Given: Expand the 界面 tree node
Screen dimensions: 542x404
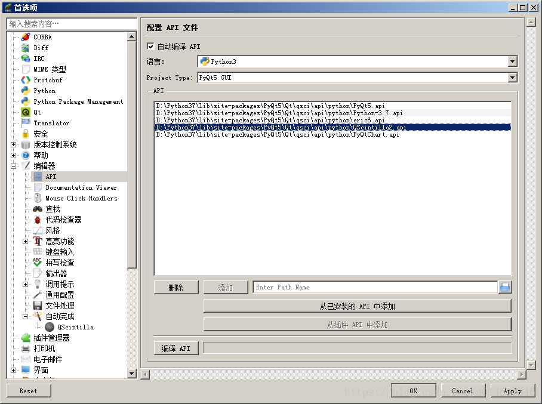Looking at the screenshot, I should point(13,370).
